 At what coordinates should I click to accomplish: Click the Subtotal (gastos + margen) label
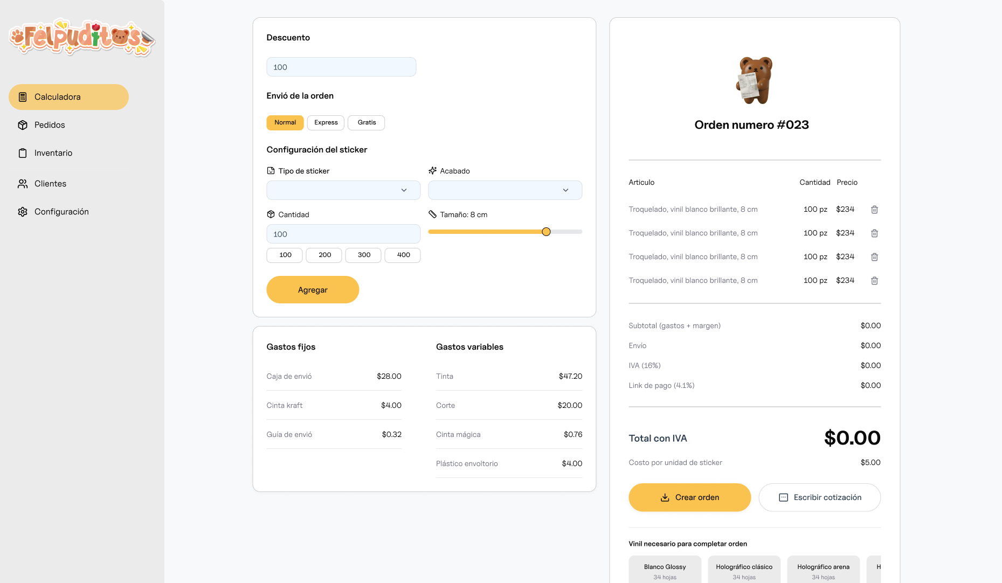click(x=674, y=325)
